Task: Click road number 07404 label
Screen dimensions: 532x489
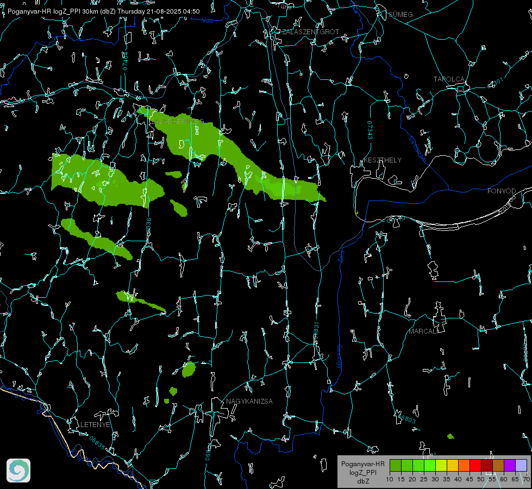Action: click(126, 61)
